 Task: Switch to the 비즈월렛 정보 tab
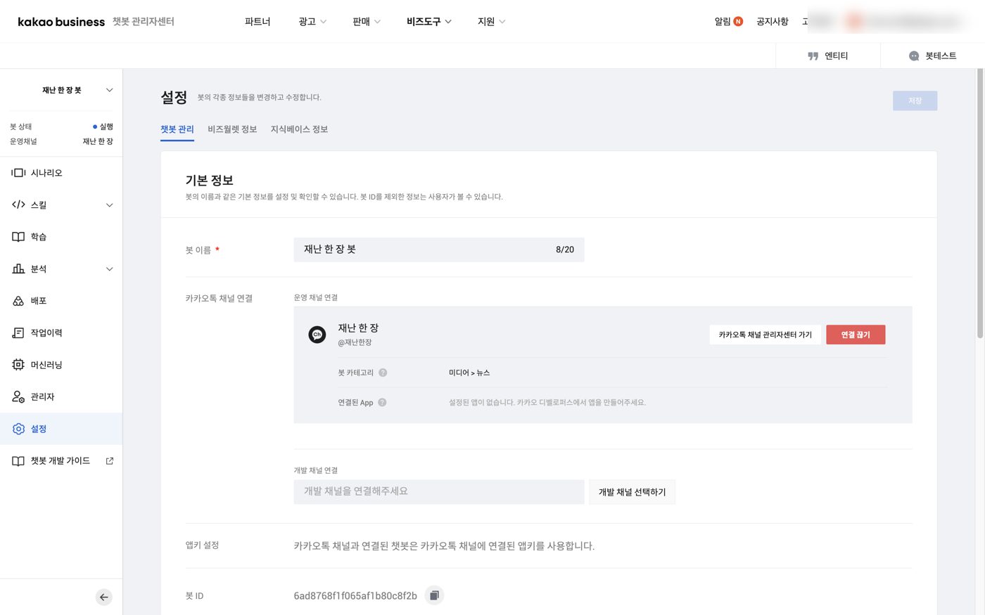tap(232, 129)
